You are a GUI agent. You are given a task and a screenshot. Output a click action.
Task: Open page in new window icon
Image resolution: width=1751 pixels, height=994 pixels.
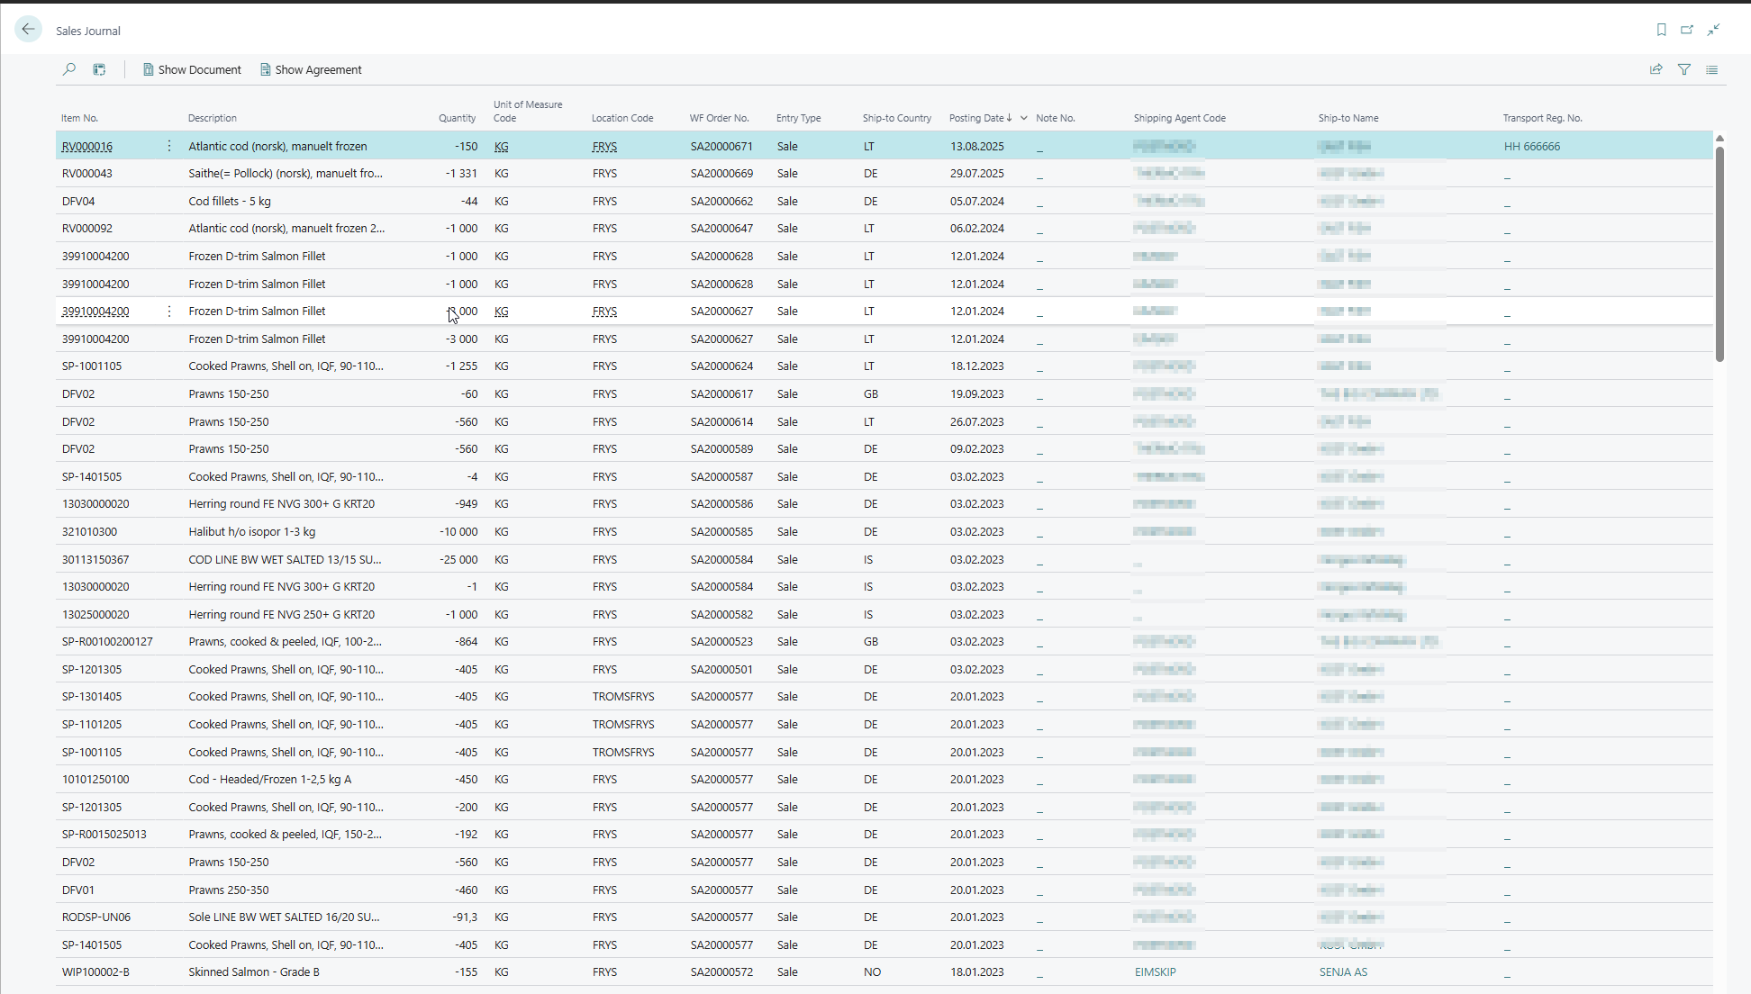[1687, 30]
